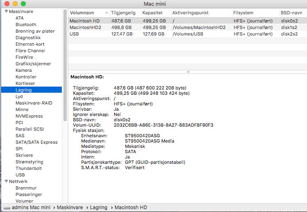Screen dimensions: 307x212
Task: Select Kortleser entry
Action: (x=25, y=83)
